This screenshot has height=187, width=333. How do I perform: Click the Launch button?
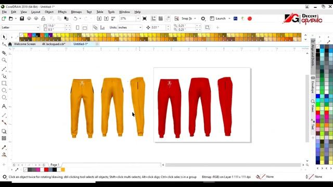click(x=217, y=19)
